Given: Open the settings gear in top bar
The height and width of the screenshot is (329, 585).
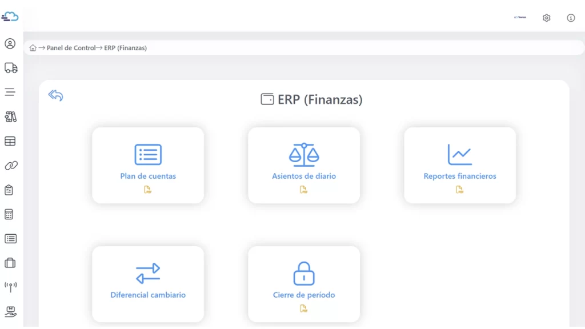Looking at the screenshot, I should [x=546, y=18].
